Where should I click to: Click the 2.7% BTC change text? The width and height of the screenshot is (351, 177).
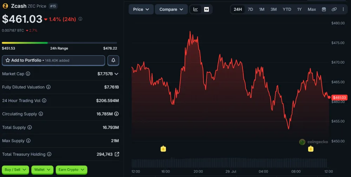[x=33, y=30]
